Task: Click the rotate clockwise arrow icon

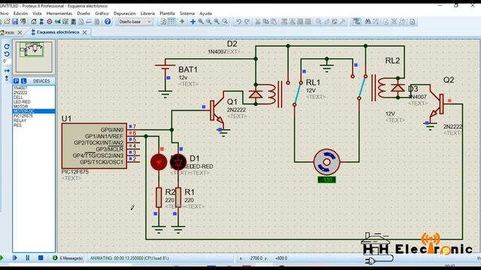Action: pyautogui.click(x=7, y=46)
